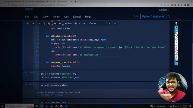
Task: Open the File menu
Action: (x=27, y=17)
